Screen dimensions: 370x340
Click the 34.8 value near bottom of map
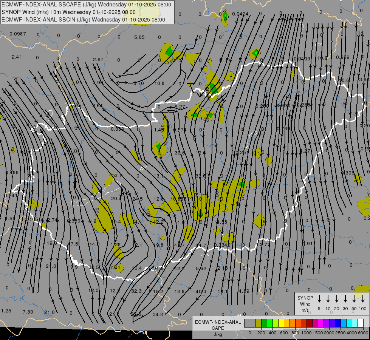(x=158, y=314)
